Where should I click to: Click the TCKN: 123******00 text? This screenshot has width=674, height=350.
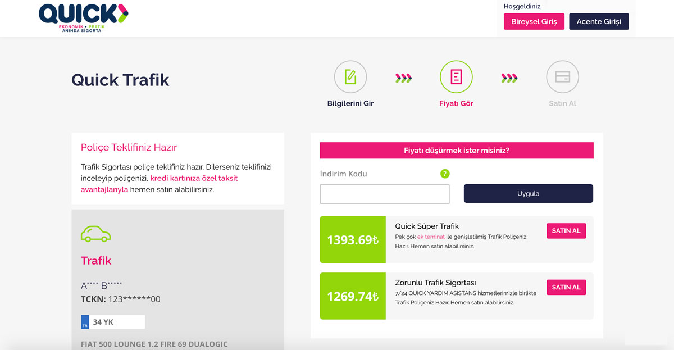point(121,299)
